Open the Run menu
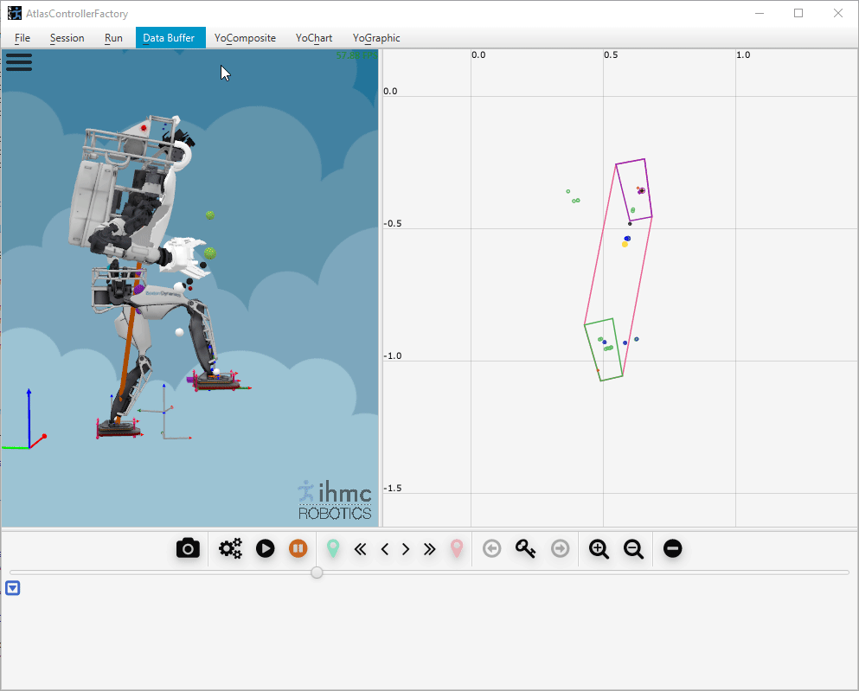859x691 pixels. click(113, 38)
